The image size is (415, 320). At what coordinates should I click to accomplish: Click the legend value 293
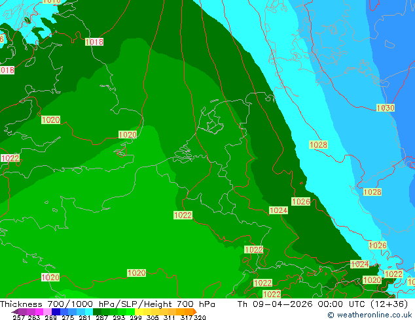(119, 317)
